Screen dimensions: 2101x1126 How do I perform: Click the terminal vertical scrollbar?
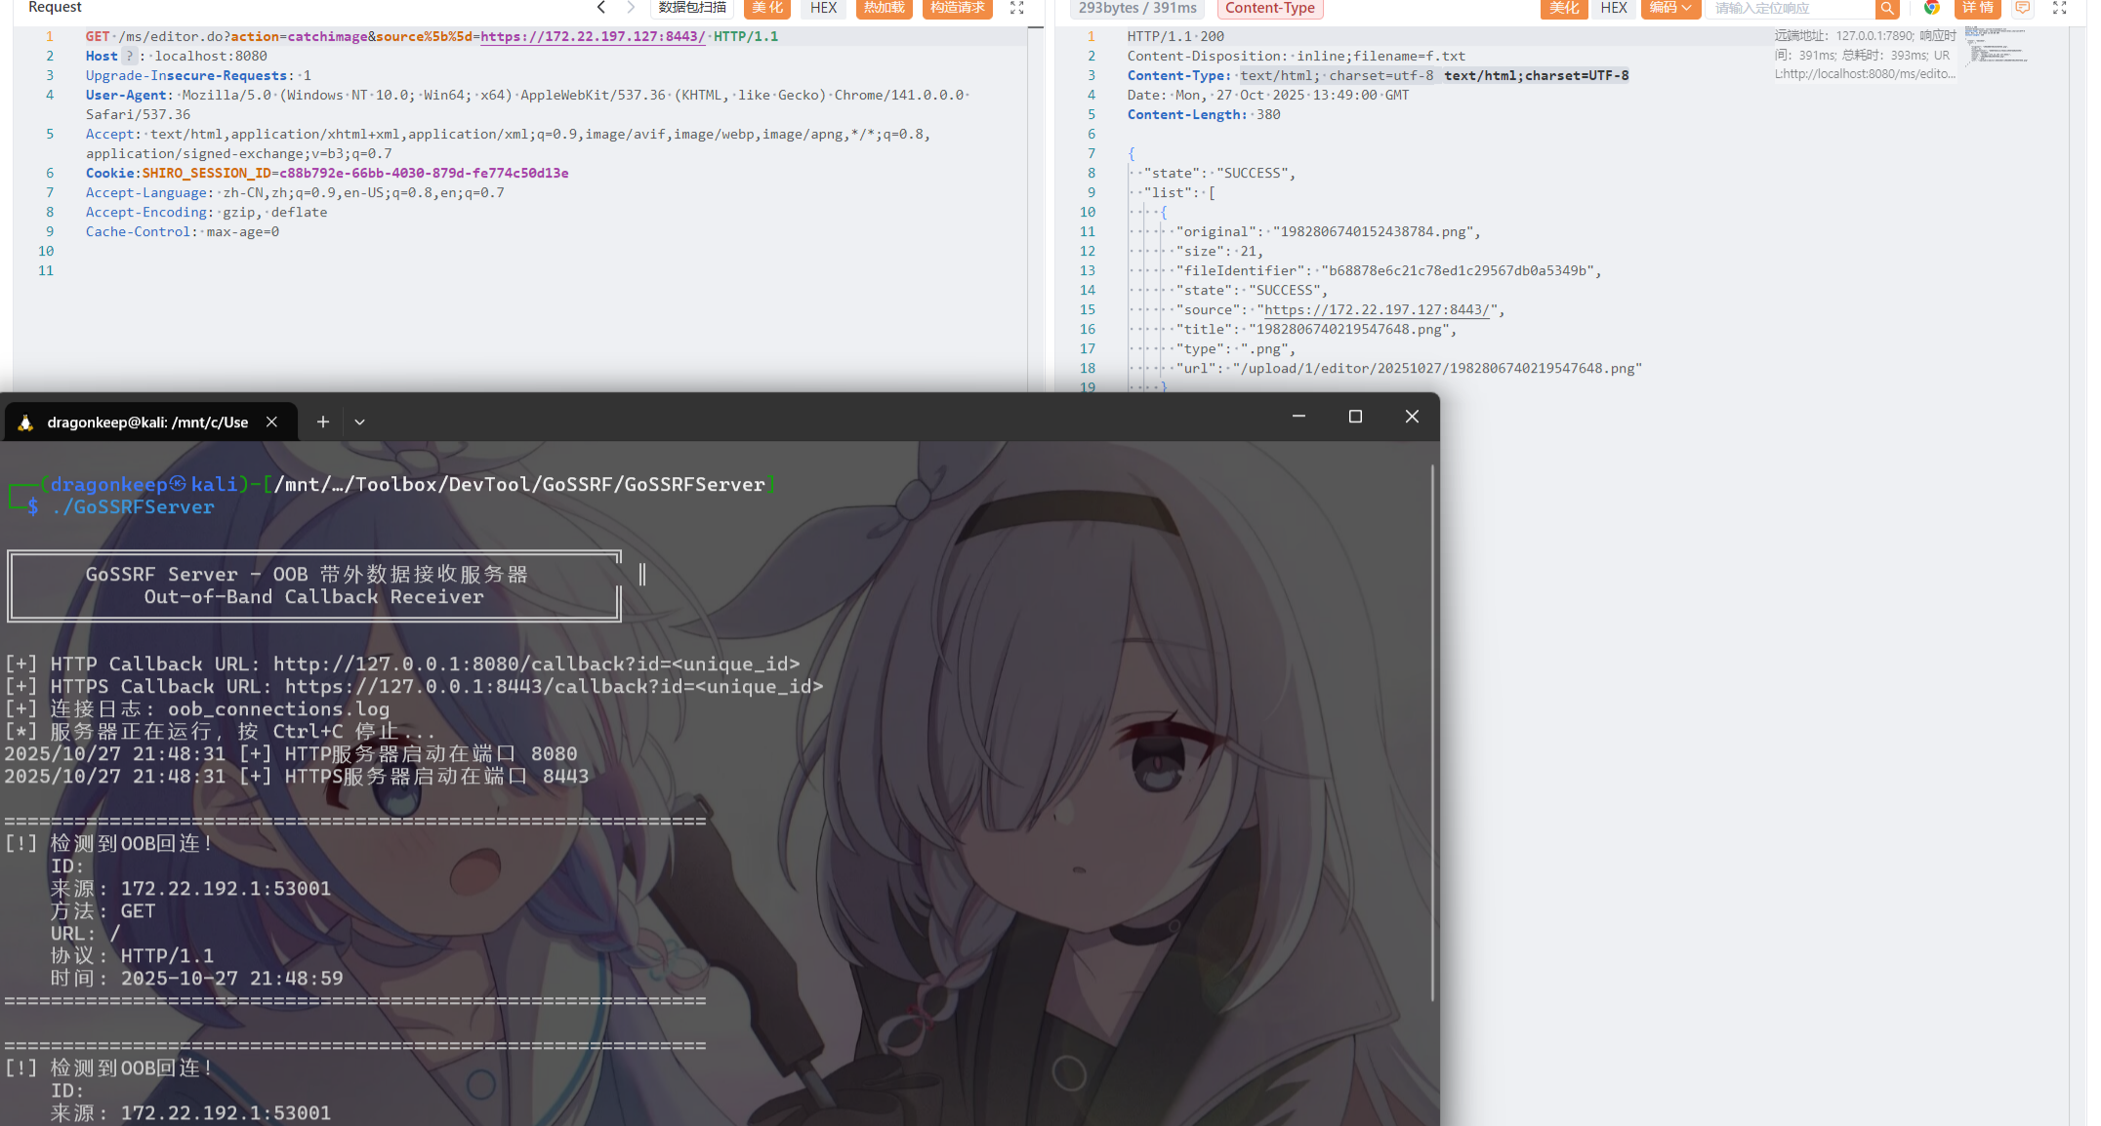coord(1431,732)
